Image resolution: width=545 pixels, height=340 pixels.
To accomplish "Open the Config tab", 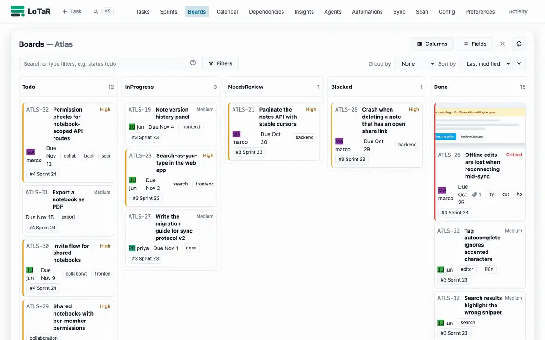I will [x=447, y=12].
